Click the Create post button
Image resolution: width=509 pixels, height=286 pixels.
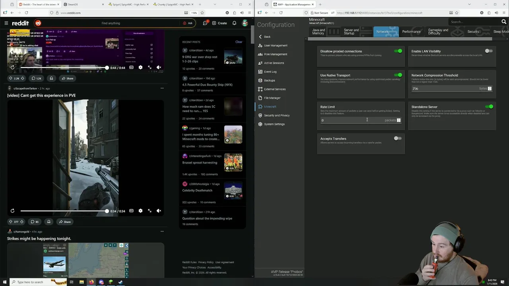pos(220,23)
